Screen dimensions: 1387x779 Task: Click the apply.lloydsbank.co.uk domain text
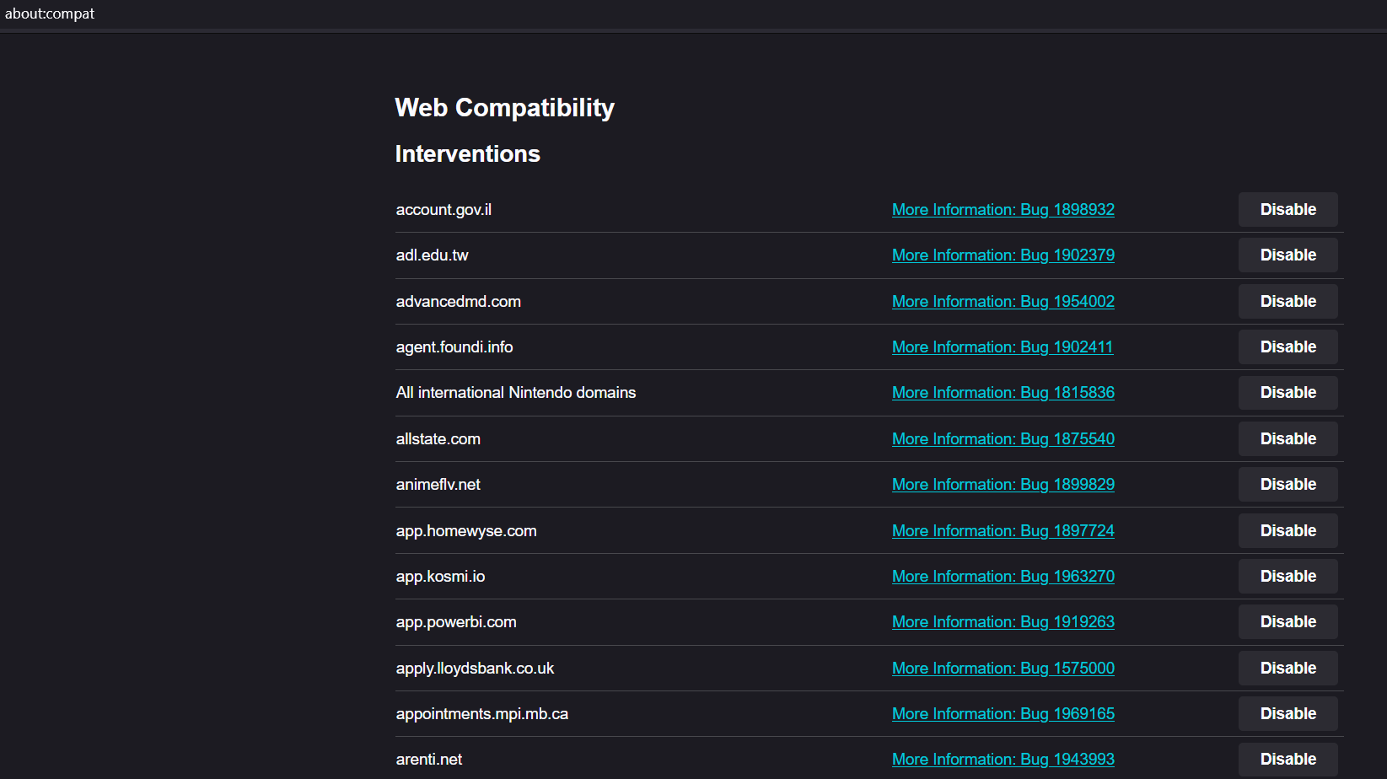coord(475,668)
